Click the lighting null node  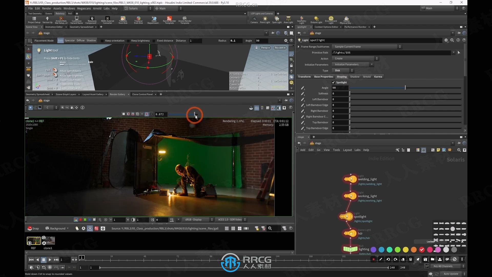tap(350, 249)
